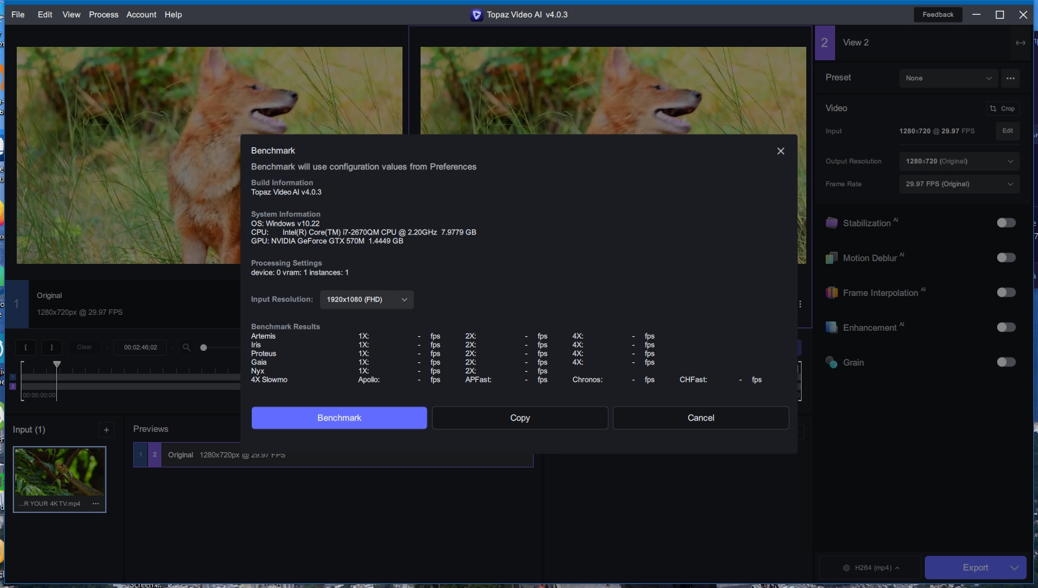Select the Original preview row
This screenshot has height=588, width=1038.
pos(333,455)
